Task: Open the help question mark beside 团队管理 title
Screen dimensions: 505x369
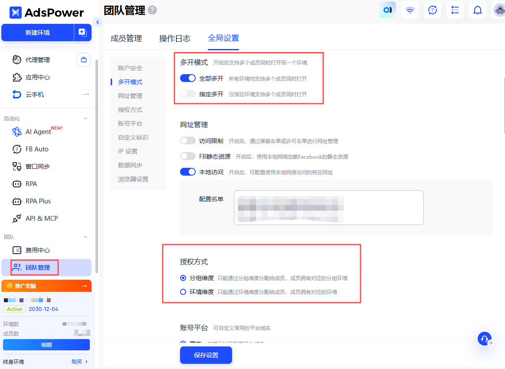Action: 152,10
